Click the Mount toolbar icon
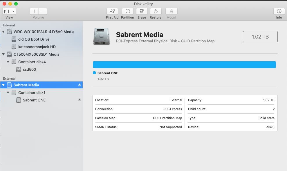The image size is (287, 171). coord(172,11)
